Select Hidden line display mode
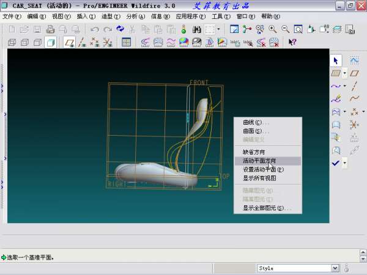Image resolution: width=367 pixels, height=275 pixels. (x=24, y=42)
